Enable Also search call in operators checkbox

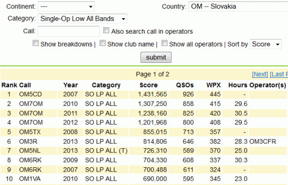click(106, 31)
